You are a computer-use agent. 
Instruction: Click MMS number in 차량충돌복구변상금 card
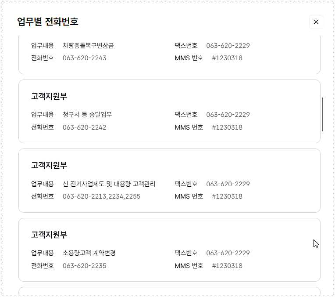point(227,58)
